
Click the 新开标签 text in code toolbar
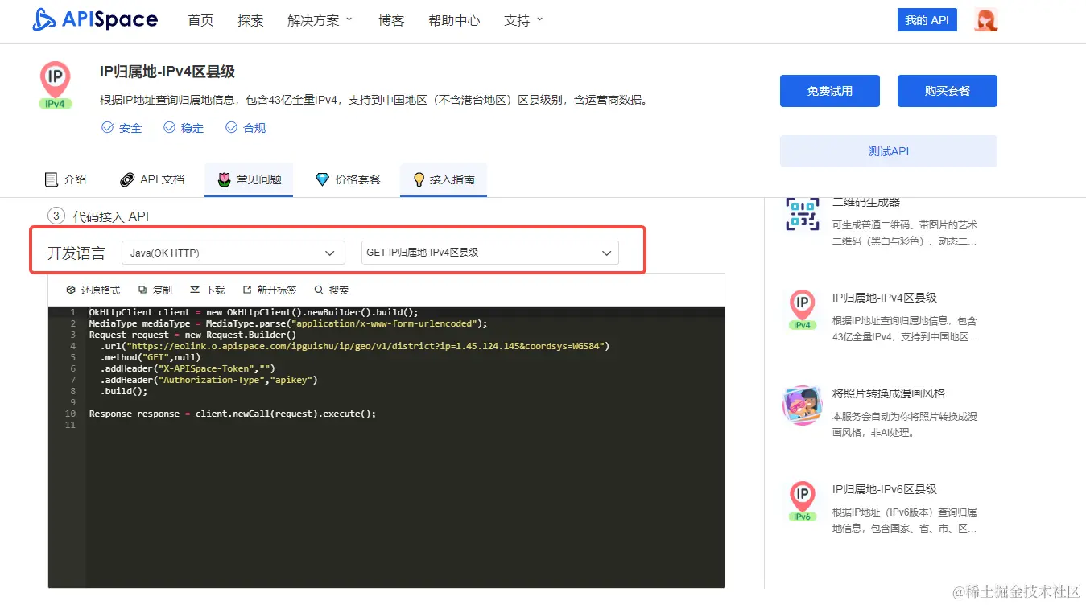point(277,290)
